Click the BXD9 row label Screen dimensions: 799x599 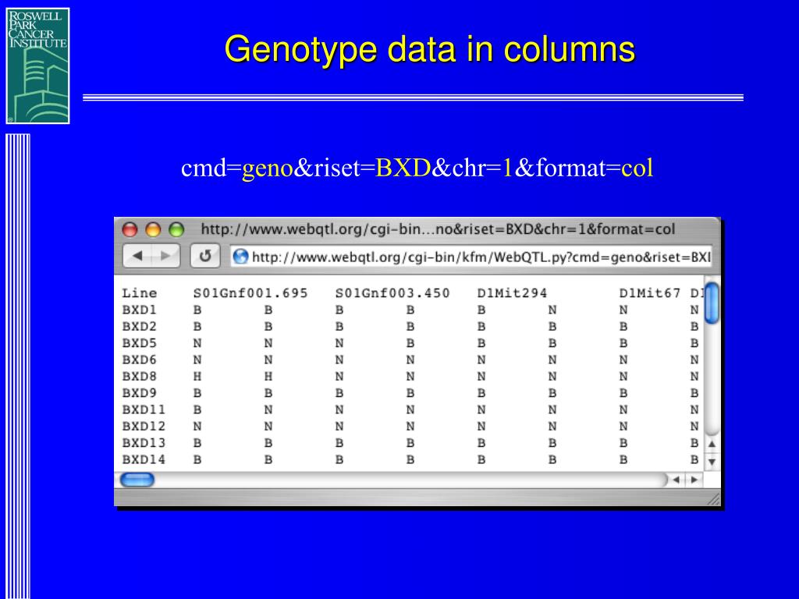click(x=139, y=393)
